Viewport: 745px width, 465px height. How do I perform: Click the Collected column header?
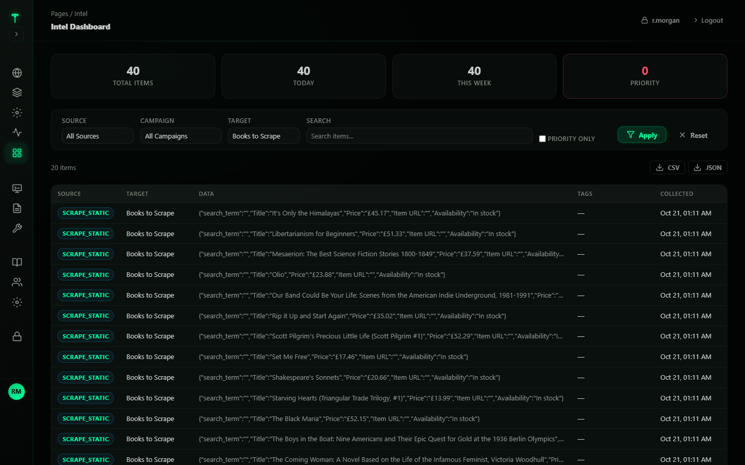677,194
